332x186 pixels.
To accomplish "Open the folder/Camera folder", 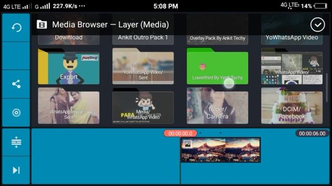I will coord(217,106).
